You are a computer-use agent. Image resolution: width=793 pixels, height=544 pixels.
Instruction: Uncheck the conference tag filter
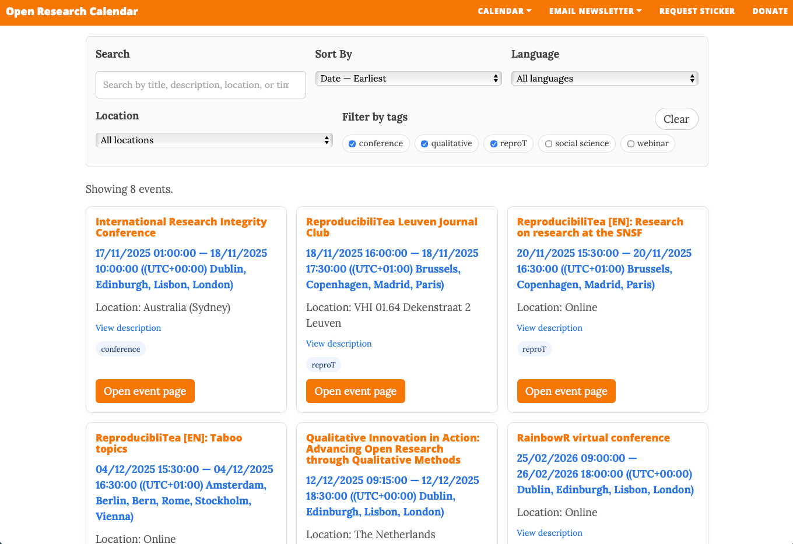pos(352,144)
